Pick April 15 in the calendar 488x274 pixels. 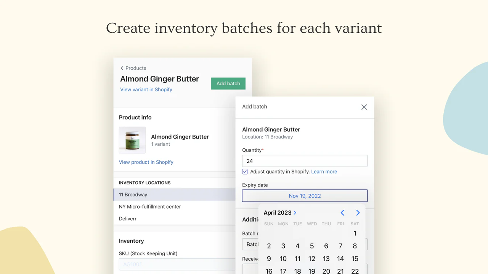coord(355,259)
